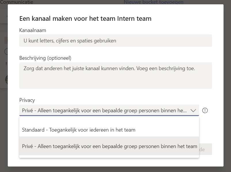Click the dialog title Een kanaal maken
Image resolution: width=231 pixels, height=172 pixels.
point(85,19)
